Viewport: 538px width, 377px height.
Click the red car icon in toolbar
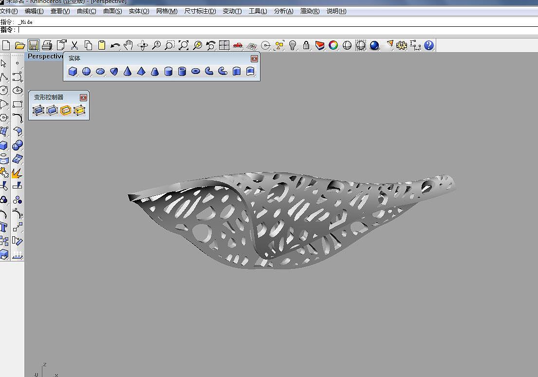pyautogui.click(x=238, y=45)
